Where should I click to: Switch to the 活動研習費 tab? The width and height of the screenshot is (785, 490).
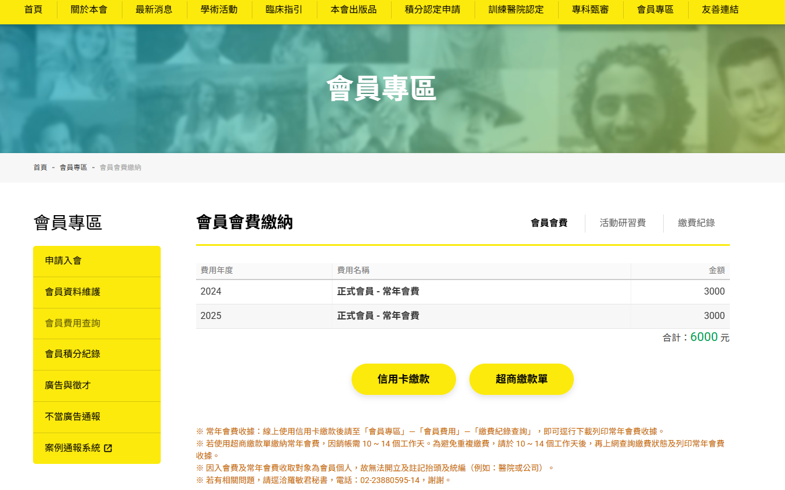(x=623, y=223)
